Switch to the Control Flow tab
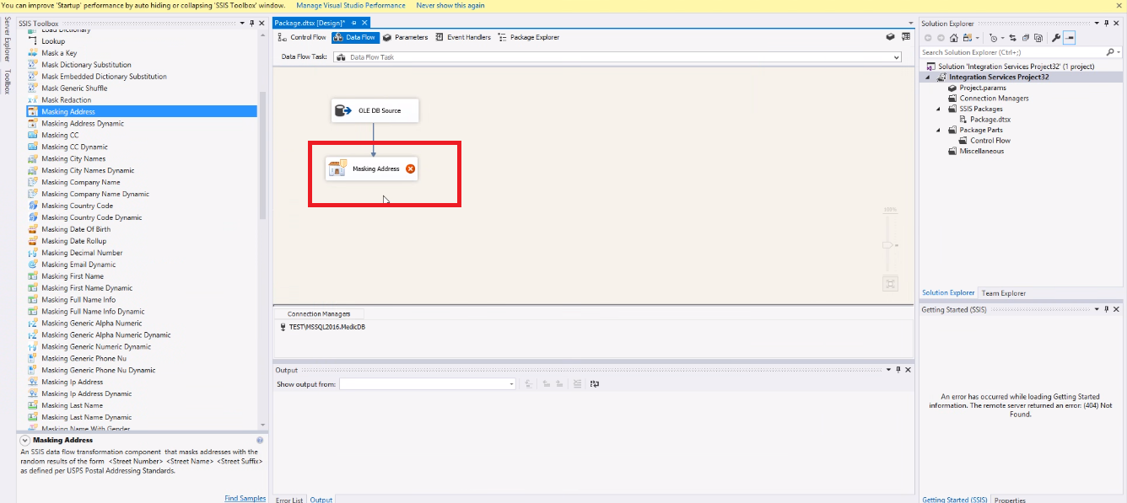The height and width of the screenshot is (503, 1127). 302,37
